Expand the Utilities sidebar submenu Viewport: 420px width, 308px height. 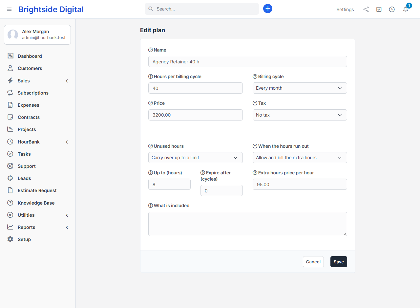click(x=38, y=215)
